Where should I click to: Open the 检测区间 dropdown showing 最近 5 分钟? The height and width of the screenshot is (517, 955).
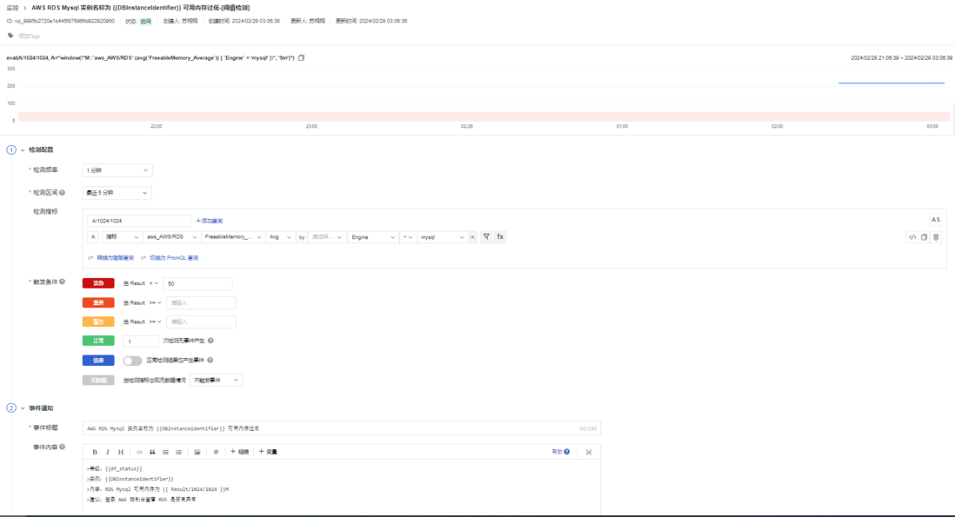point(117,193)
